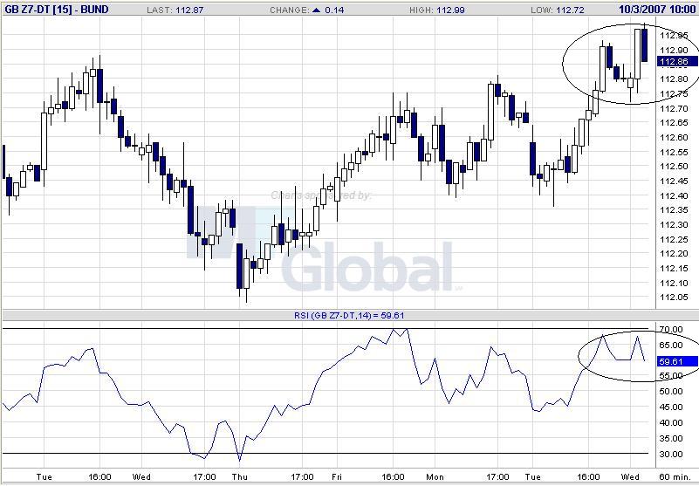Select the 35.00 RSI axis label
The width and height of the screenshot is (699, 486).
[671, 439]
